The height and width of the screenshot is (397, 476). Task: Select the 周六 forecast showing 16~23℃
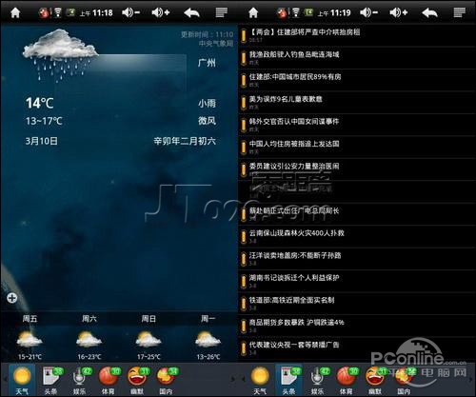[x=89, y=338]
